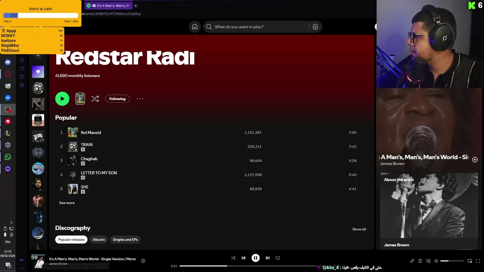This screenshot has height=272, width=484.
Task: Toggle shuffle in the player bar
Action: tap(233, 258)
